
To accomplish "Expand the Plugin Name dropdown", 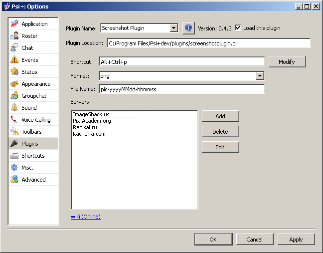I will point(173,28).
